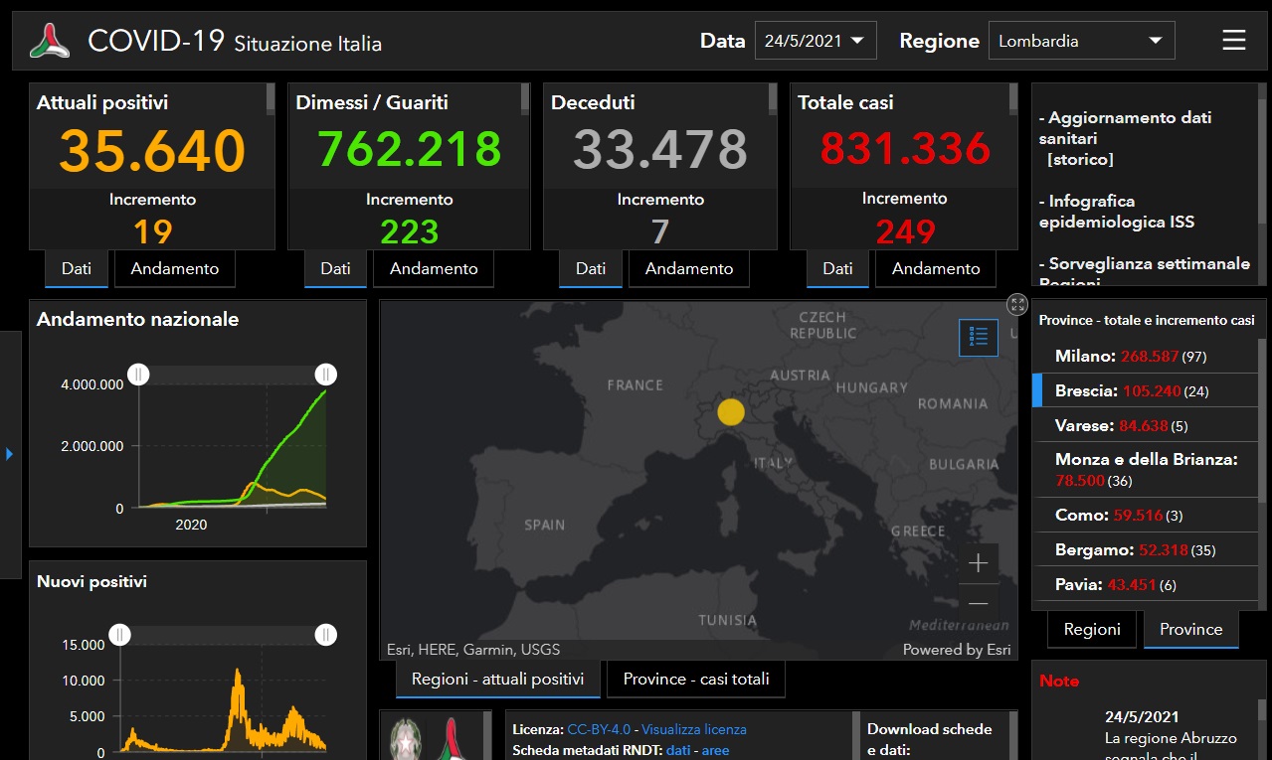Expand the map to full screen
Viewport: 1272px width, 760px height.
tap(1016, 305)
